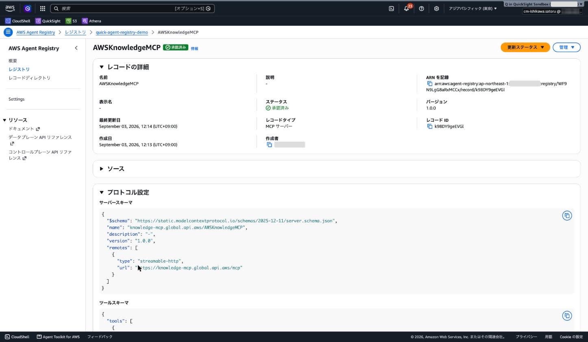Viewport: 588px width, 342px height.
Task: Open the 更新ステータス dropdown
Action: click(525, 47)
